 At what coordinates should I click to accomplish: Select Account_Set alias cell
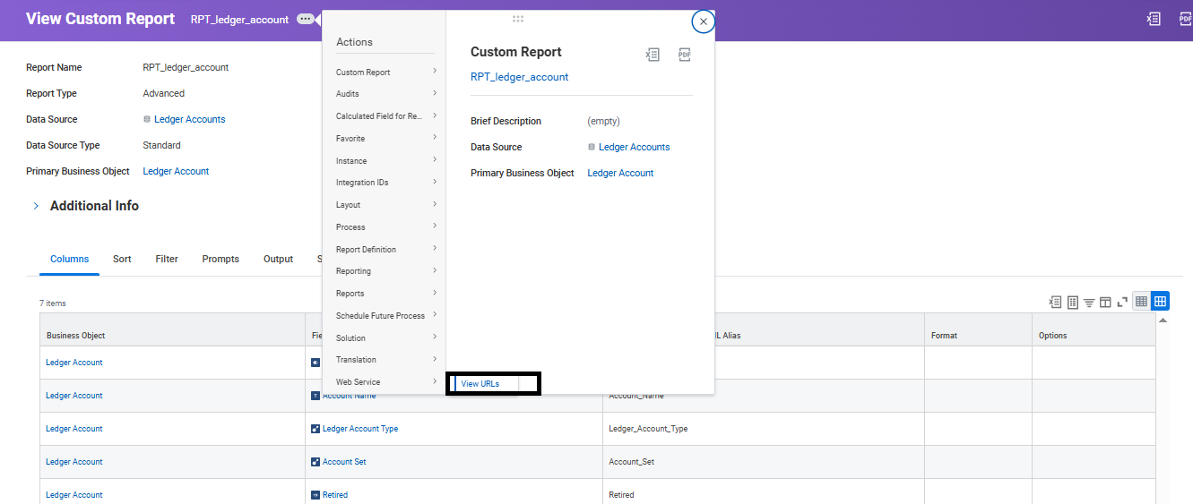click(x=764, y=462)
